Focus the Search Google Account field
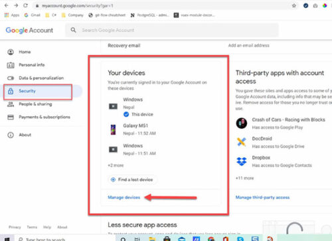332x241 pixels. [172, 30]
